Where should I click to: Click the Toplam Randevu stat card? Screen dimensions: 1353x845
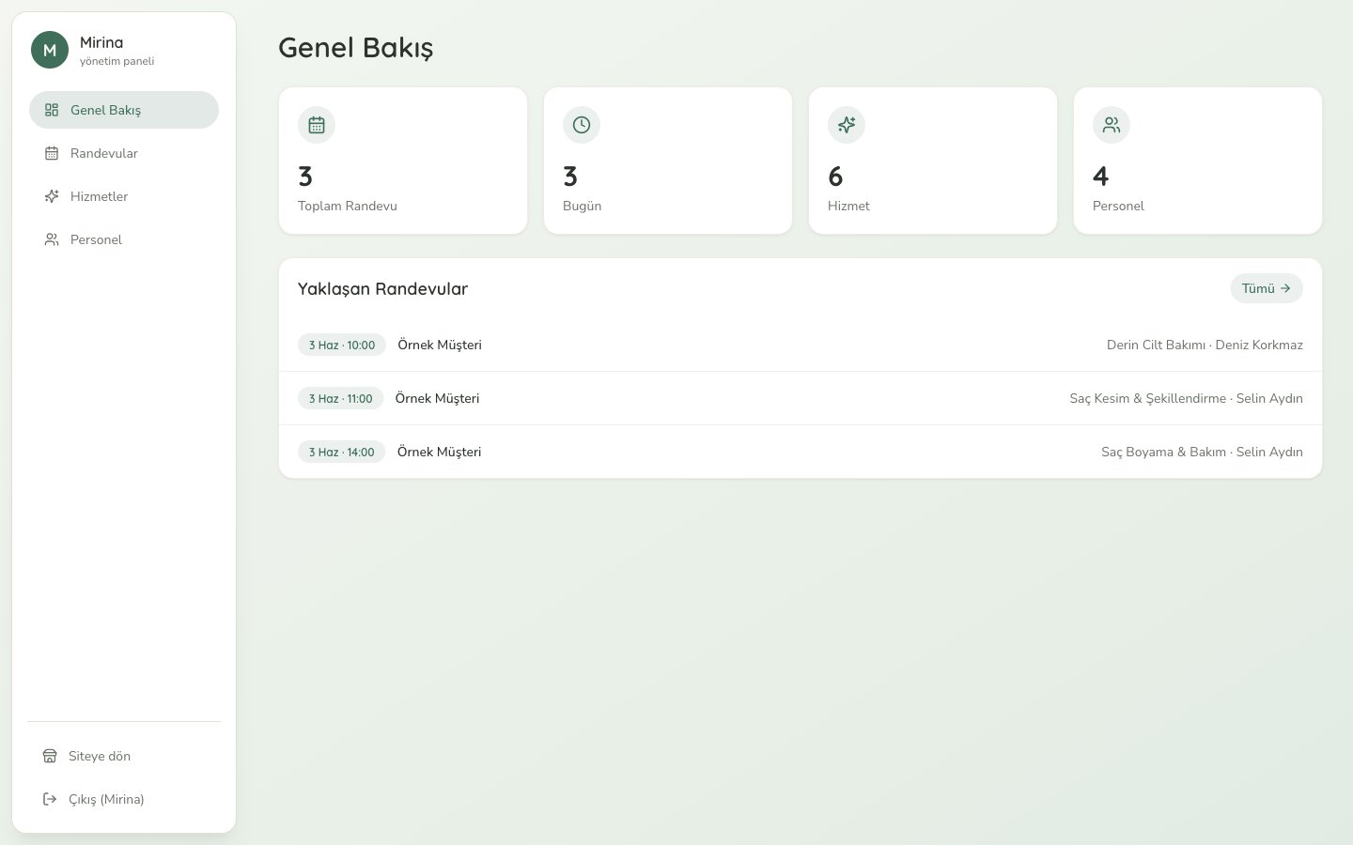[403, 161]
